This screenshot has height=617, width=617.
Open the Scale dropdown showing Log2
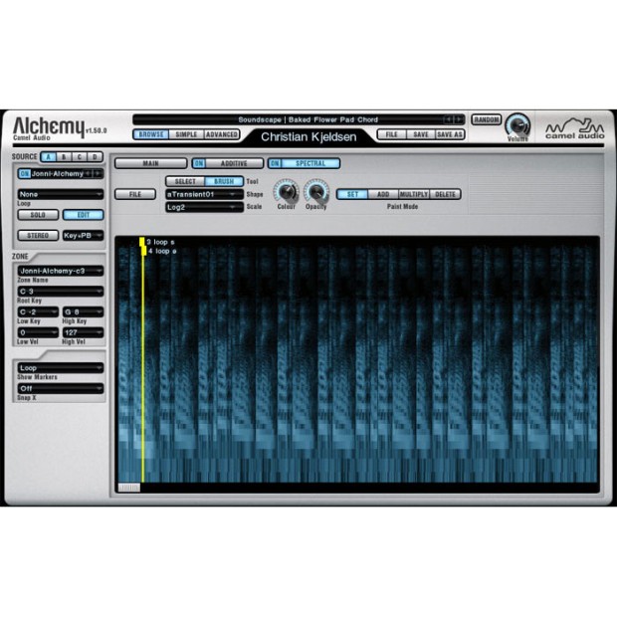point(205,207)
